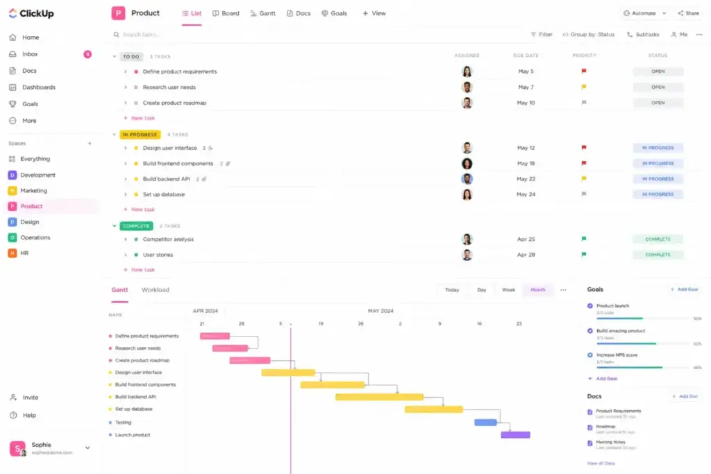Viewport: 711px width, 474px height.
Task: Select the Today timeline option
Action: pos(452,289)
